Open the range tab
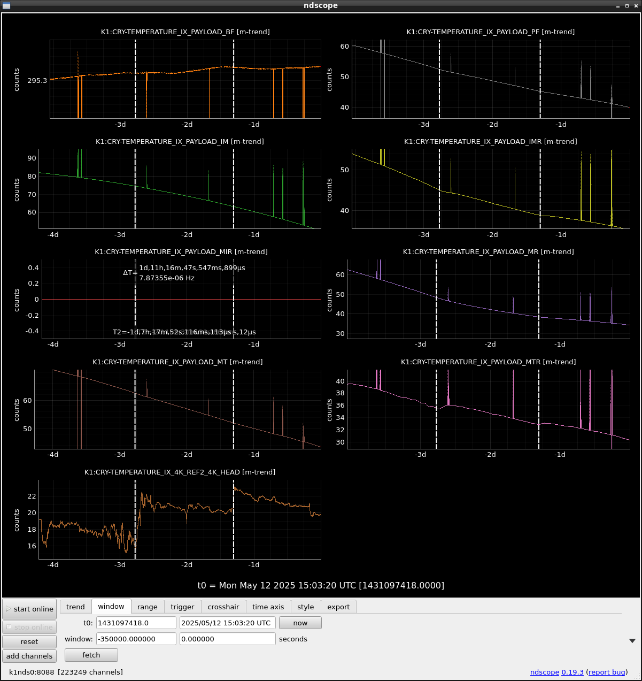This screenshot has height=681, width=642. [148, 607]
